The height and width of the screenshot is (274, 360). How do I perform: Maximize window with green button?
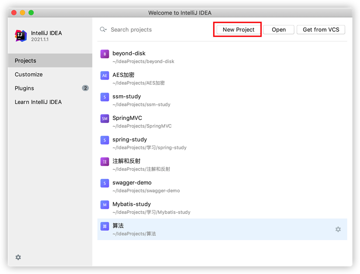coord(31,12)
